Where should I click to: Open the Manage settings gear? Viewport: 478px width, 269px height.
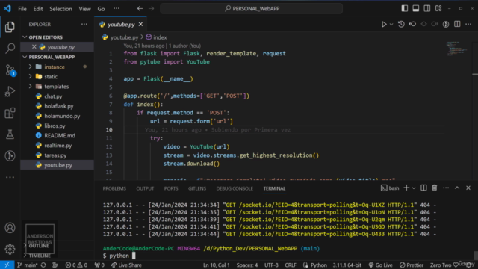(10, 249)
